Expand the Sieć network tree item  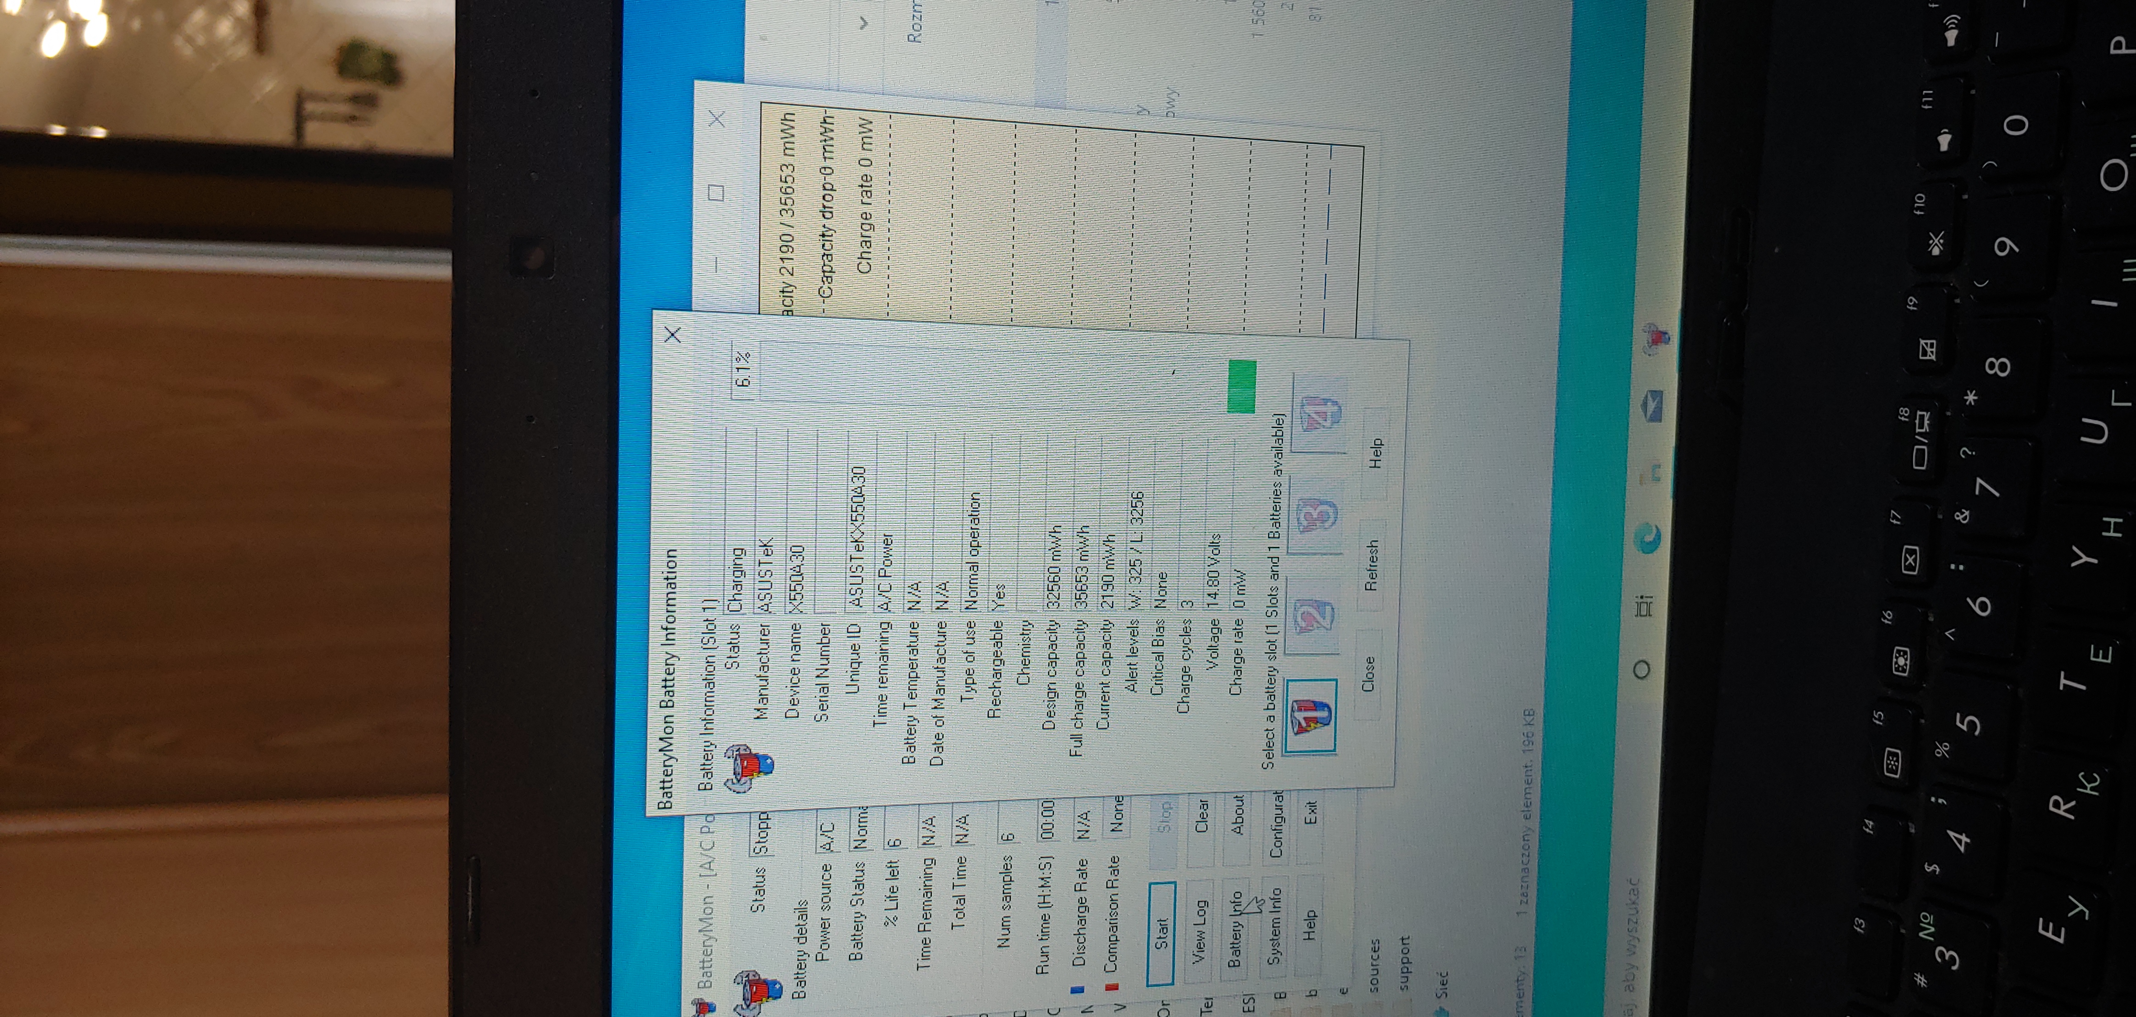point(1441,986)
